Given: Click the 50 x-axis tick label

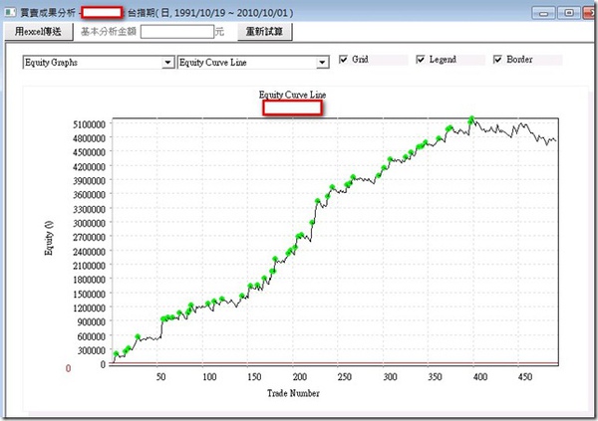Looking at the screenshot, I should [x=160, y=377].
